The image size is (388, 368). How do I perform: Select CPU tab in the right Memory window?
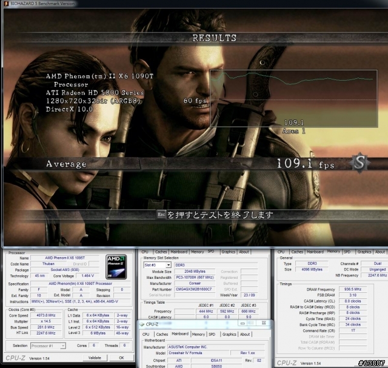coord(281,252)
